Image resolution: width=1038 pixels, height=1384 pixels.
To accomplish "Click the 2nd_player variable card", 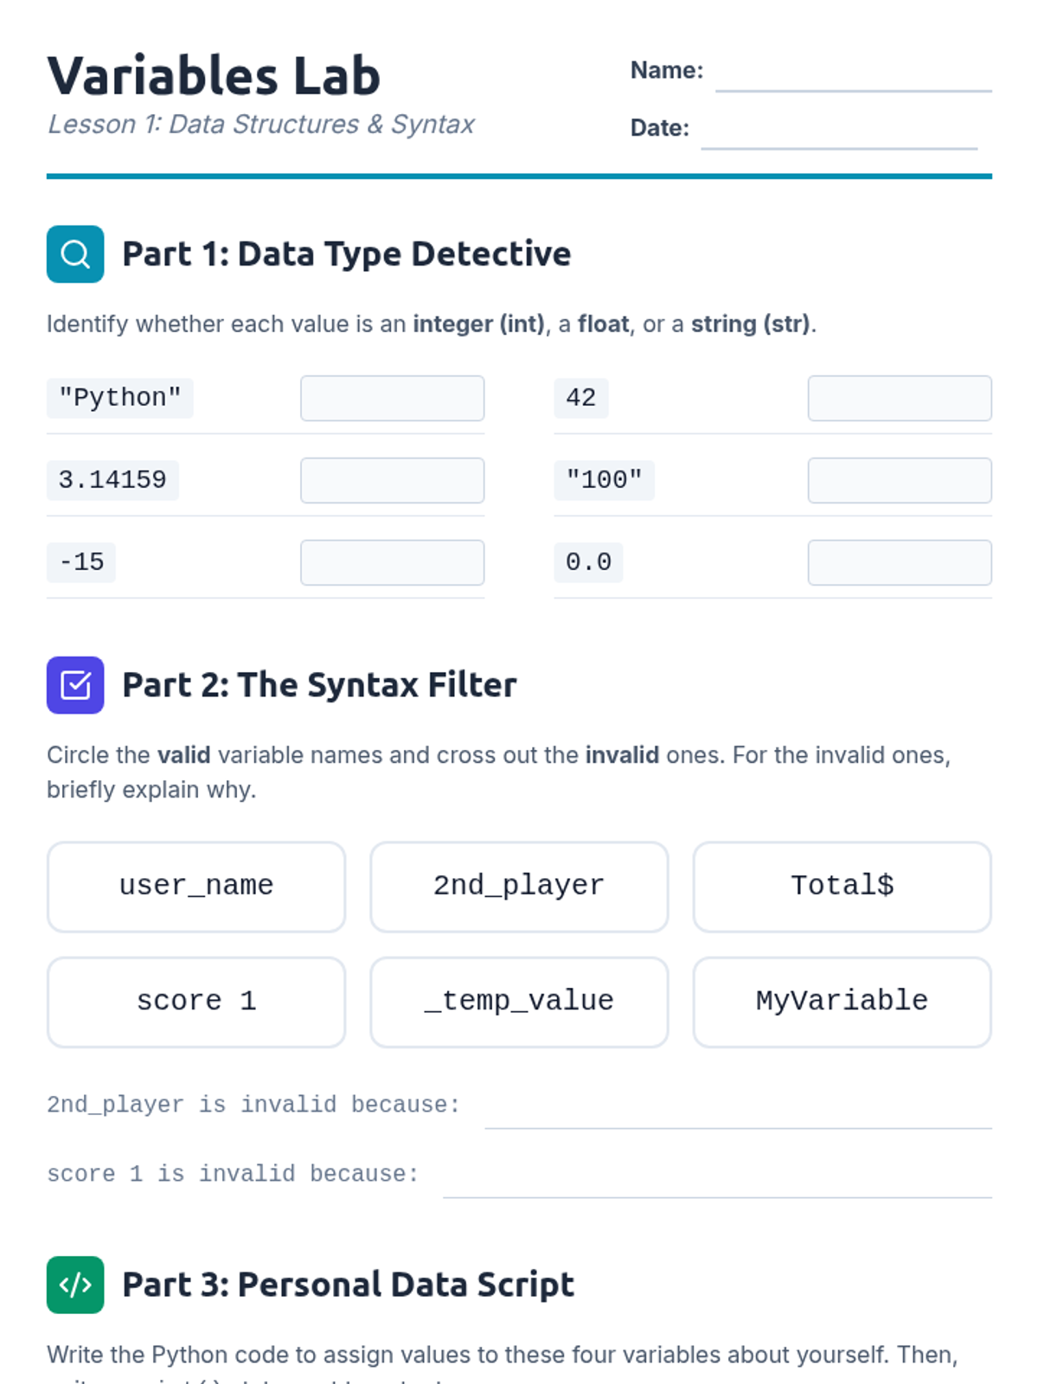I will [x=519, y=887].
